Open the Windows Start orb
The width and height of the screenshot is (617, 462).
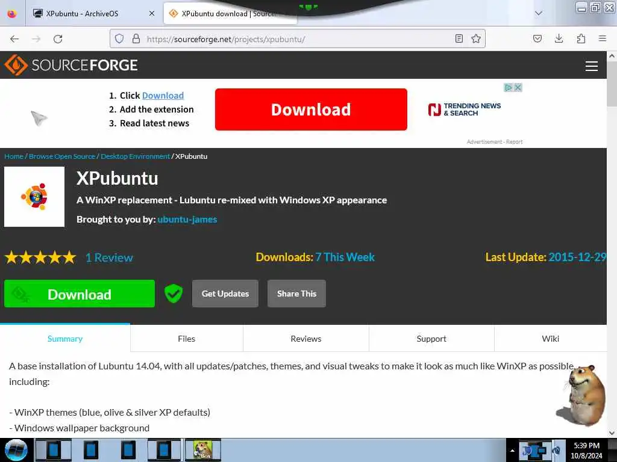click(16, 450)
